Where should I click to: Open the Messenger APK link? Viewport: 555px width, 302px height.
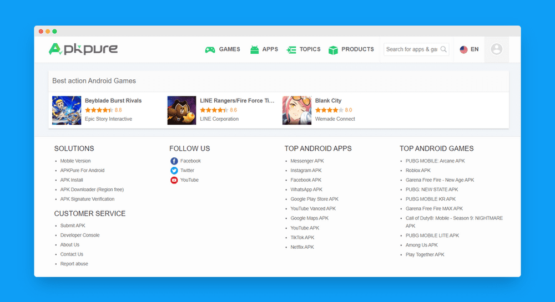pyautogui.click(x=307, y=161)
